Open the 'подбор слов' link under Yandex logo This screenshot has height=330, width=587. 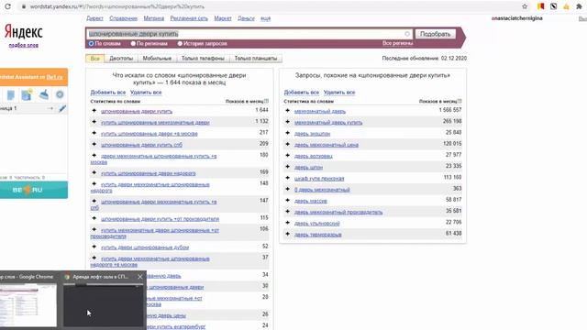[x=24, y=45]
